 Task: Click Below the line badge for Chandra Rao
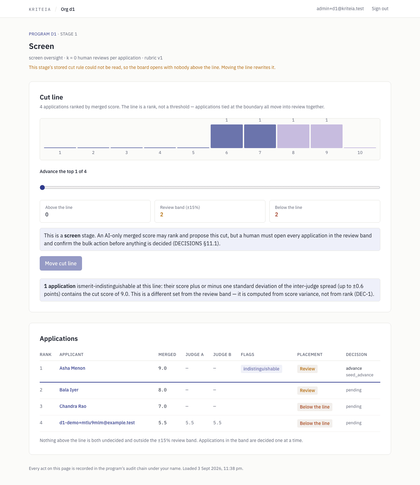tap(315, 407)
